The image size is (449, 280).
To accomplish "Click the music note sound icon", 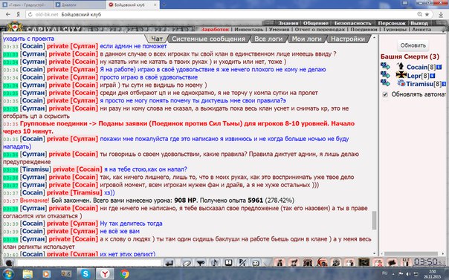I will coord(215,263).
